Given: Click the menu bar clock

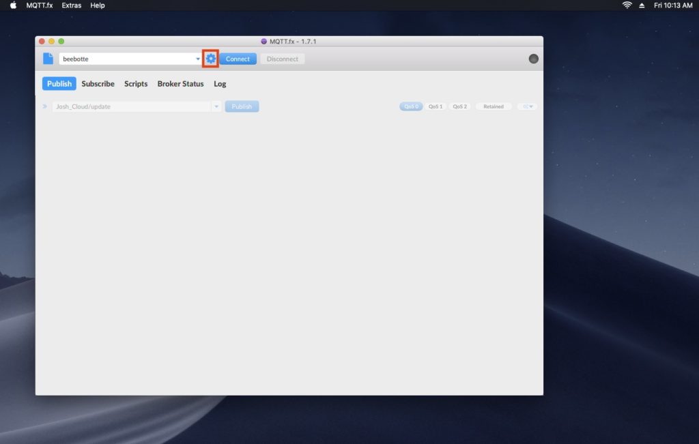Looking at the screenshot, I should [x=672, y=5].
